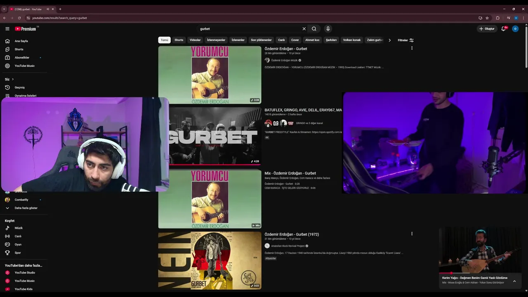Reload the page in browser
Viewport: 528px width, 297px height.
click(x=19, y=18)
